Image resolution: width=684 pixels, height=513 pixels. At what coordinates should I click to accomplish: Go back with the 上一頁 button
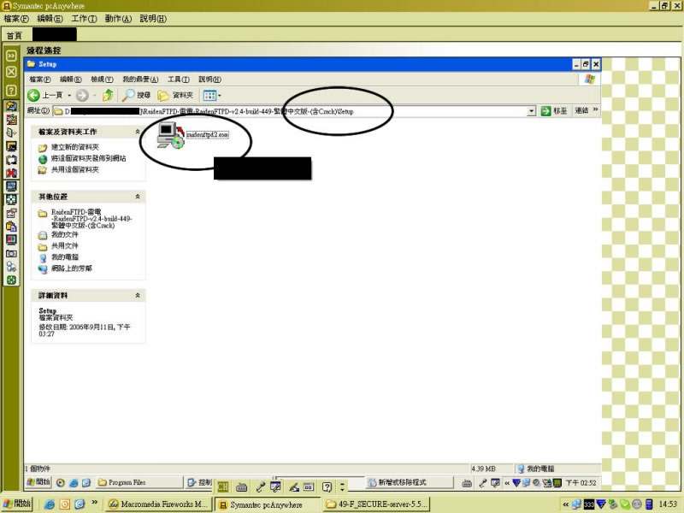[45, 95]
